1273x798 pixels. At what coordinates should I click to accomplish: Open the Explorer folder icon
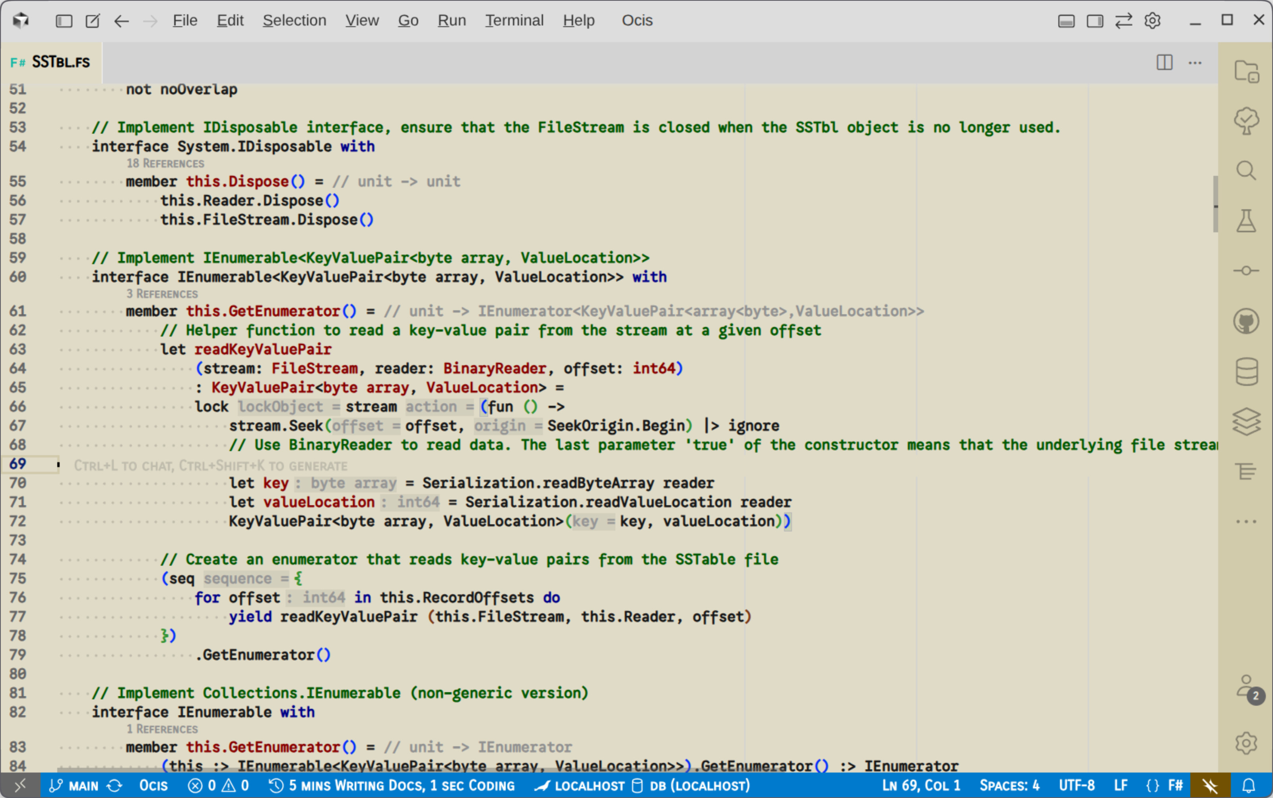pos(1246,71)
